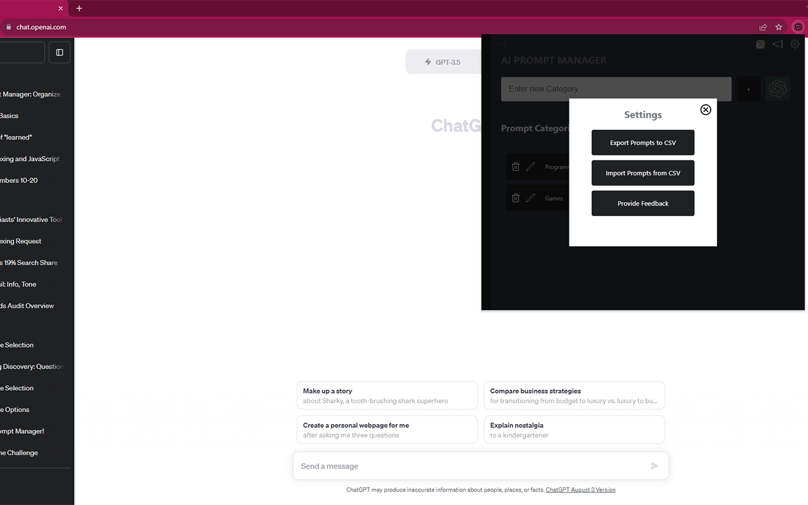This screenshot has height=505, width=808.
Task: Choose the Make up a story suggestion
Action: pyautogui.click(x=387, y=395)
